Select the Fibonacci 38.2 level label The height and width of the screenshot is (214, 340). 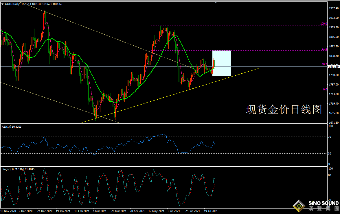click(x=324, y=64)
